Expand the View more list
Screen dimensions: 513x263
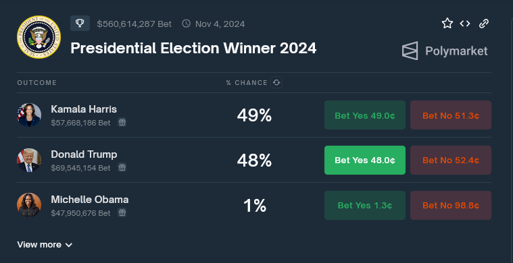(45, 245)
